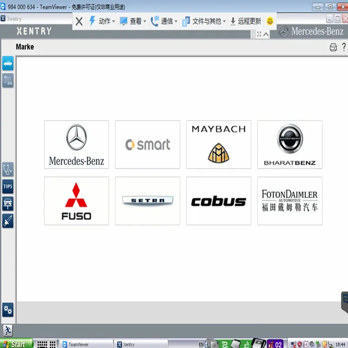Open the vehicle selection car icon
The height and width of the screenshot is (348, 348).
[x=8, y=64]
